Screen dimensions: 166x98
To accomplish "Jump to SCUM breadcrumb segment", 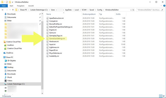I will 84,10.
